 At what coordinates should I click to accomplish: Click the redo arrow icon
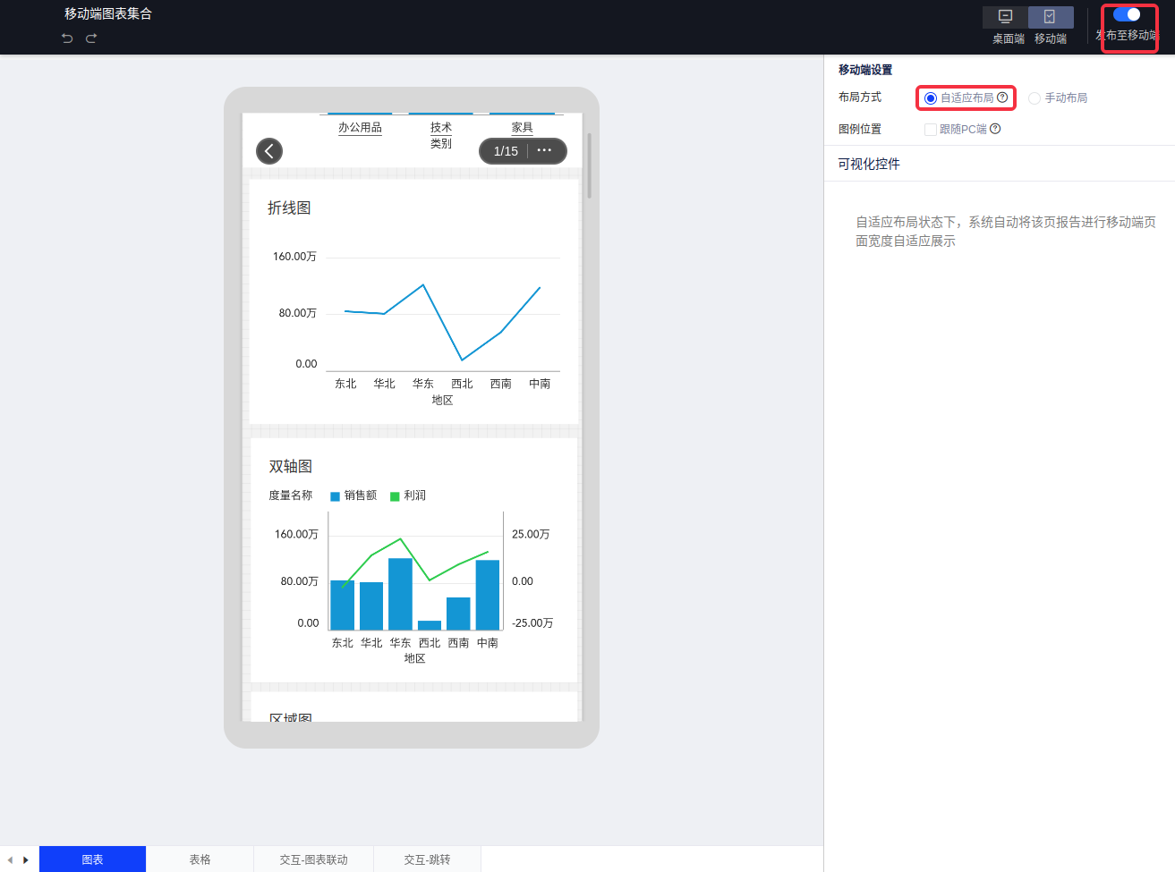click(x=91, y=38)
